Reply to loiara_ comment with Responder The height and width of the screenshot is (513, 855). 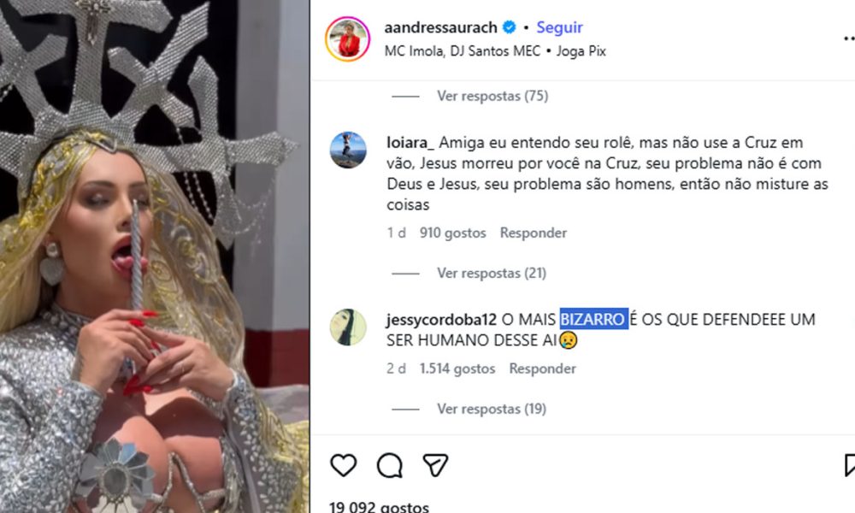534,233
